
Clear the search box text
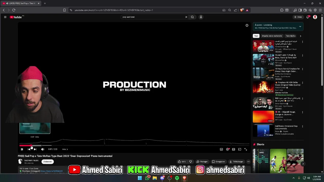click(x=186, y=17)
